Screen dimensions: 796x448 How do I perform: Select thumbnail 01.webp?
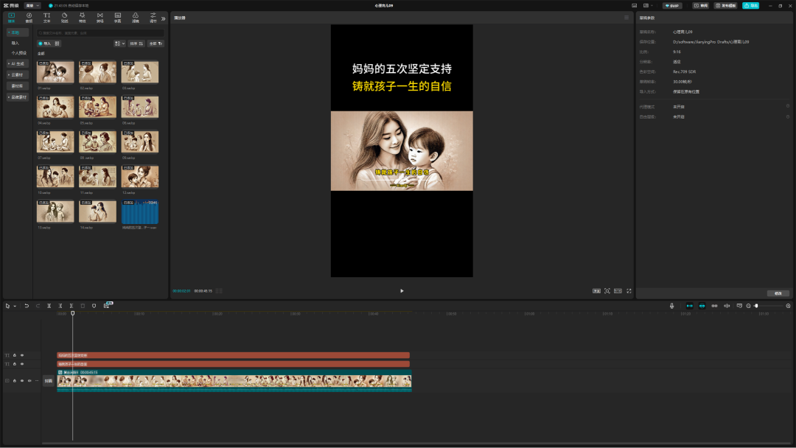pyautogui.click(x=55, y=72)
